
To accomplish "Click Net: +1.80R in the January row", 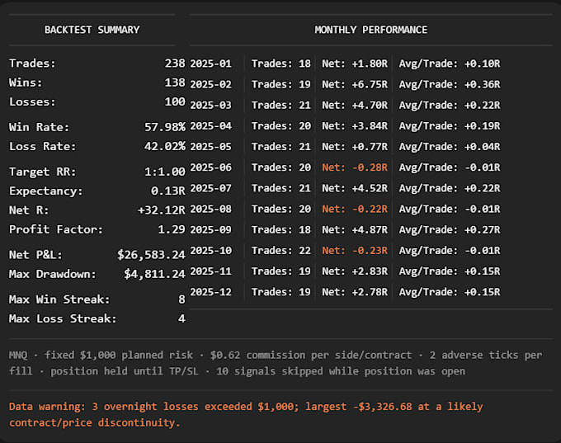I will 355,64.
